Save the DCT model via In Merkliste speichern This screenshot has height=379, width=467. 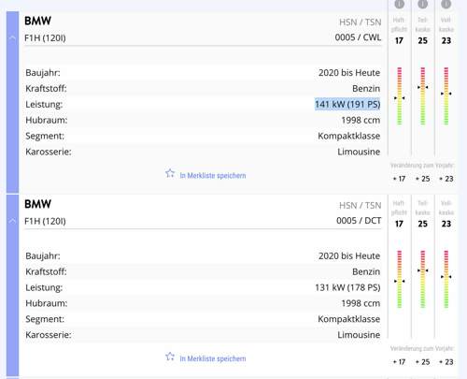click(213, 358)
